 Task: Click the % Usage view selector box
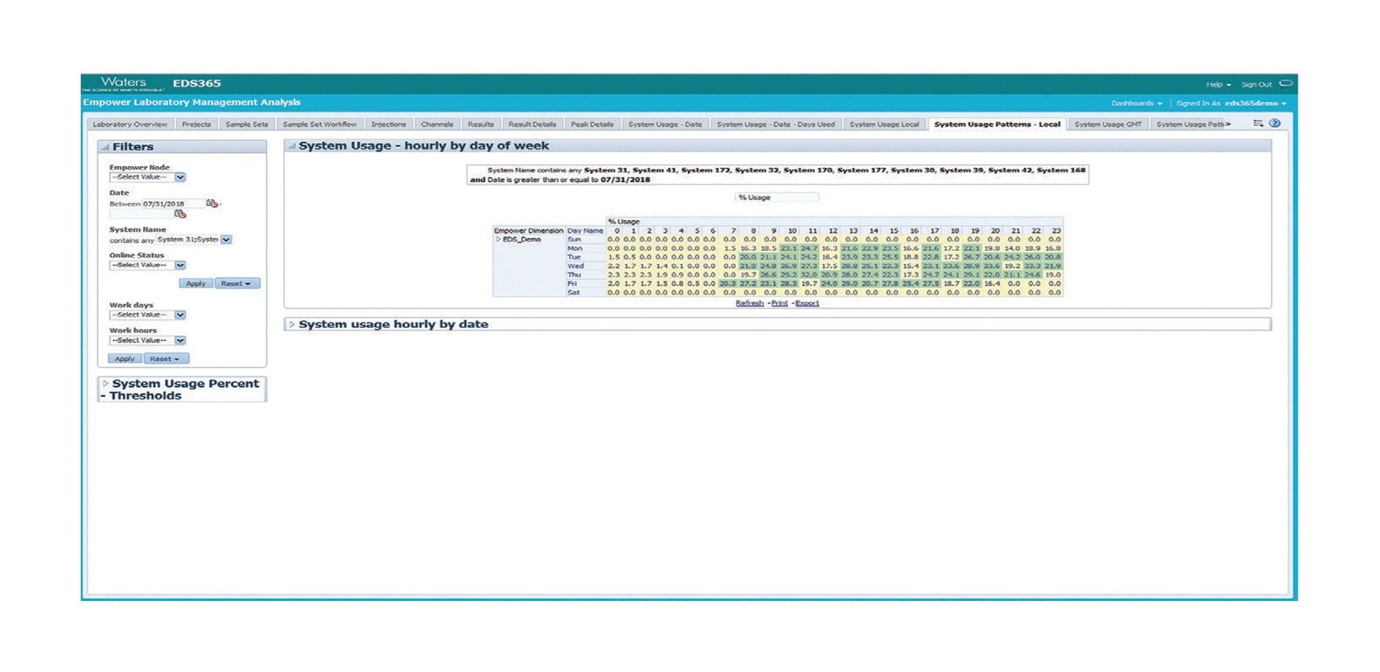776,197
